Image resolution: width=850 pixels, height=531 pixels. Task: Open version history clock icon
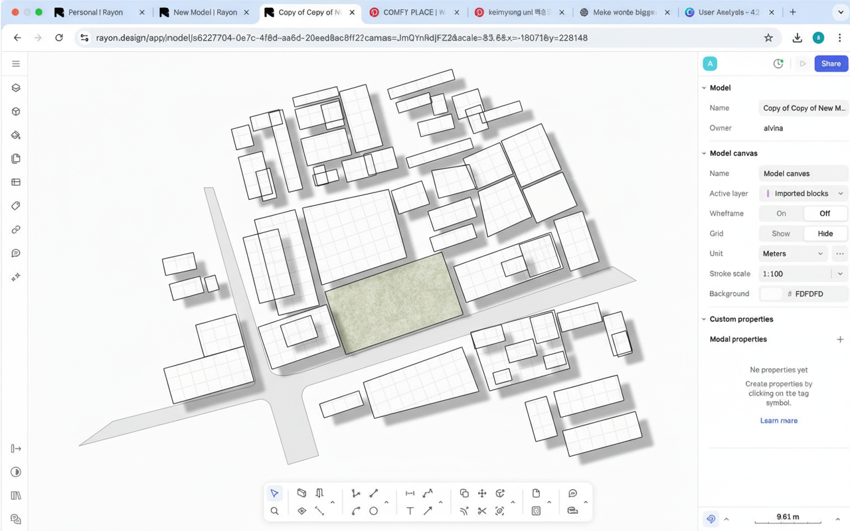pos(778,64)
